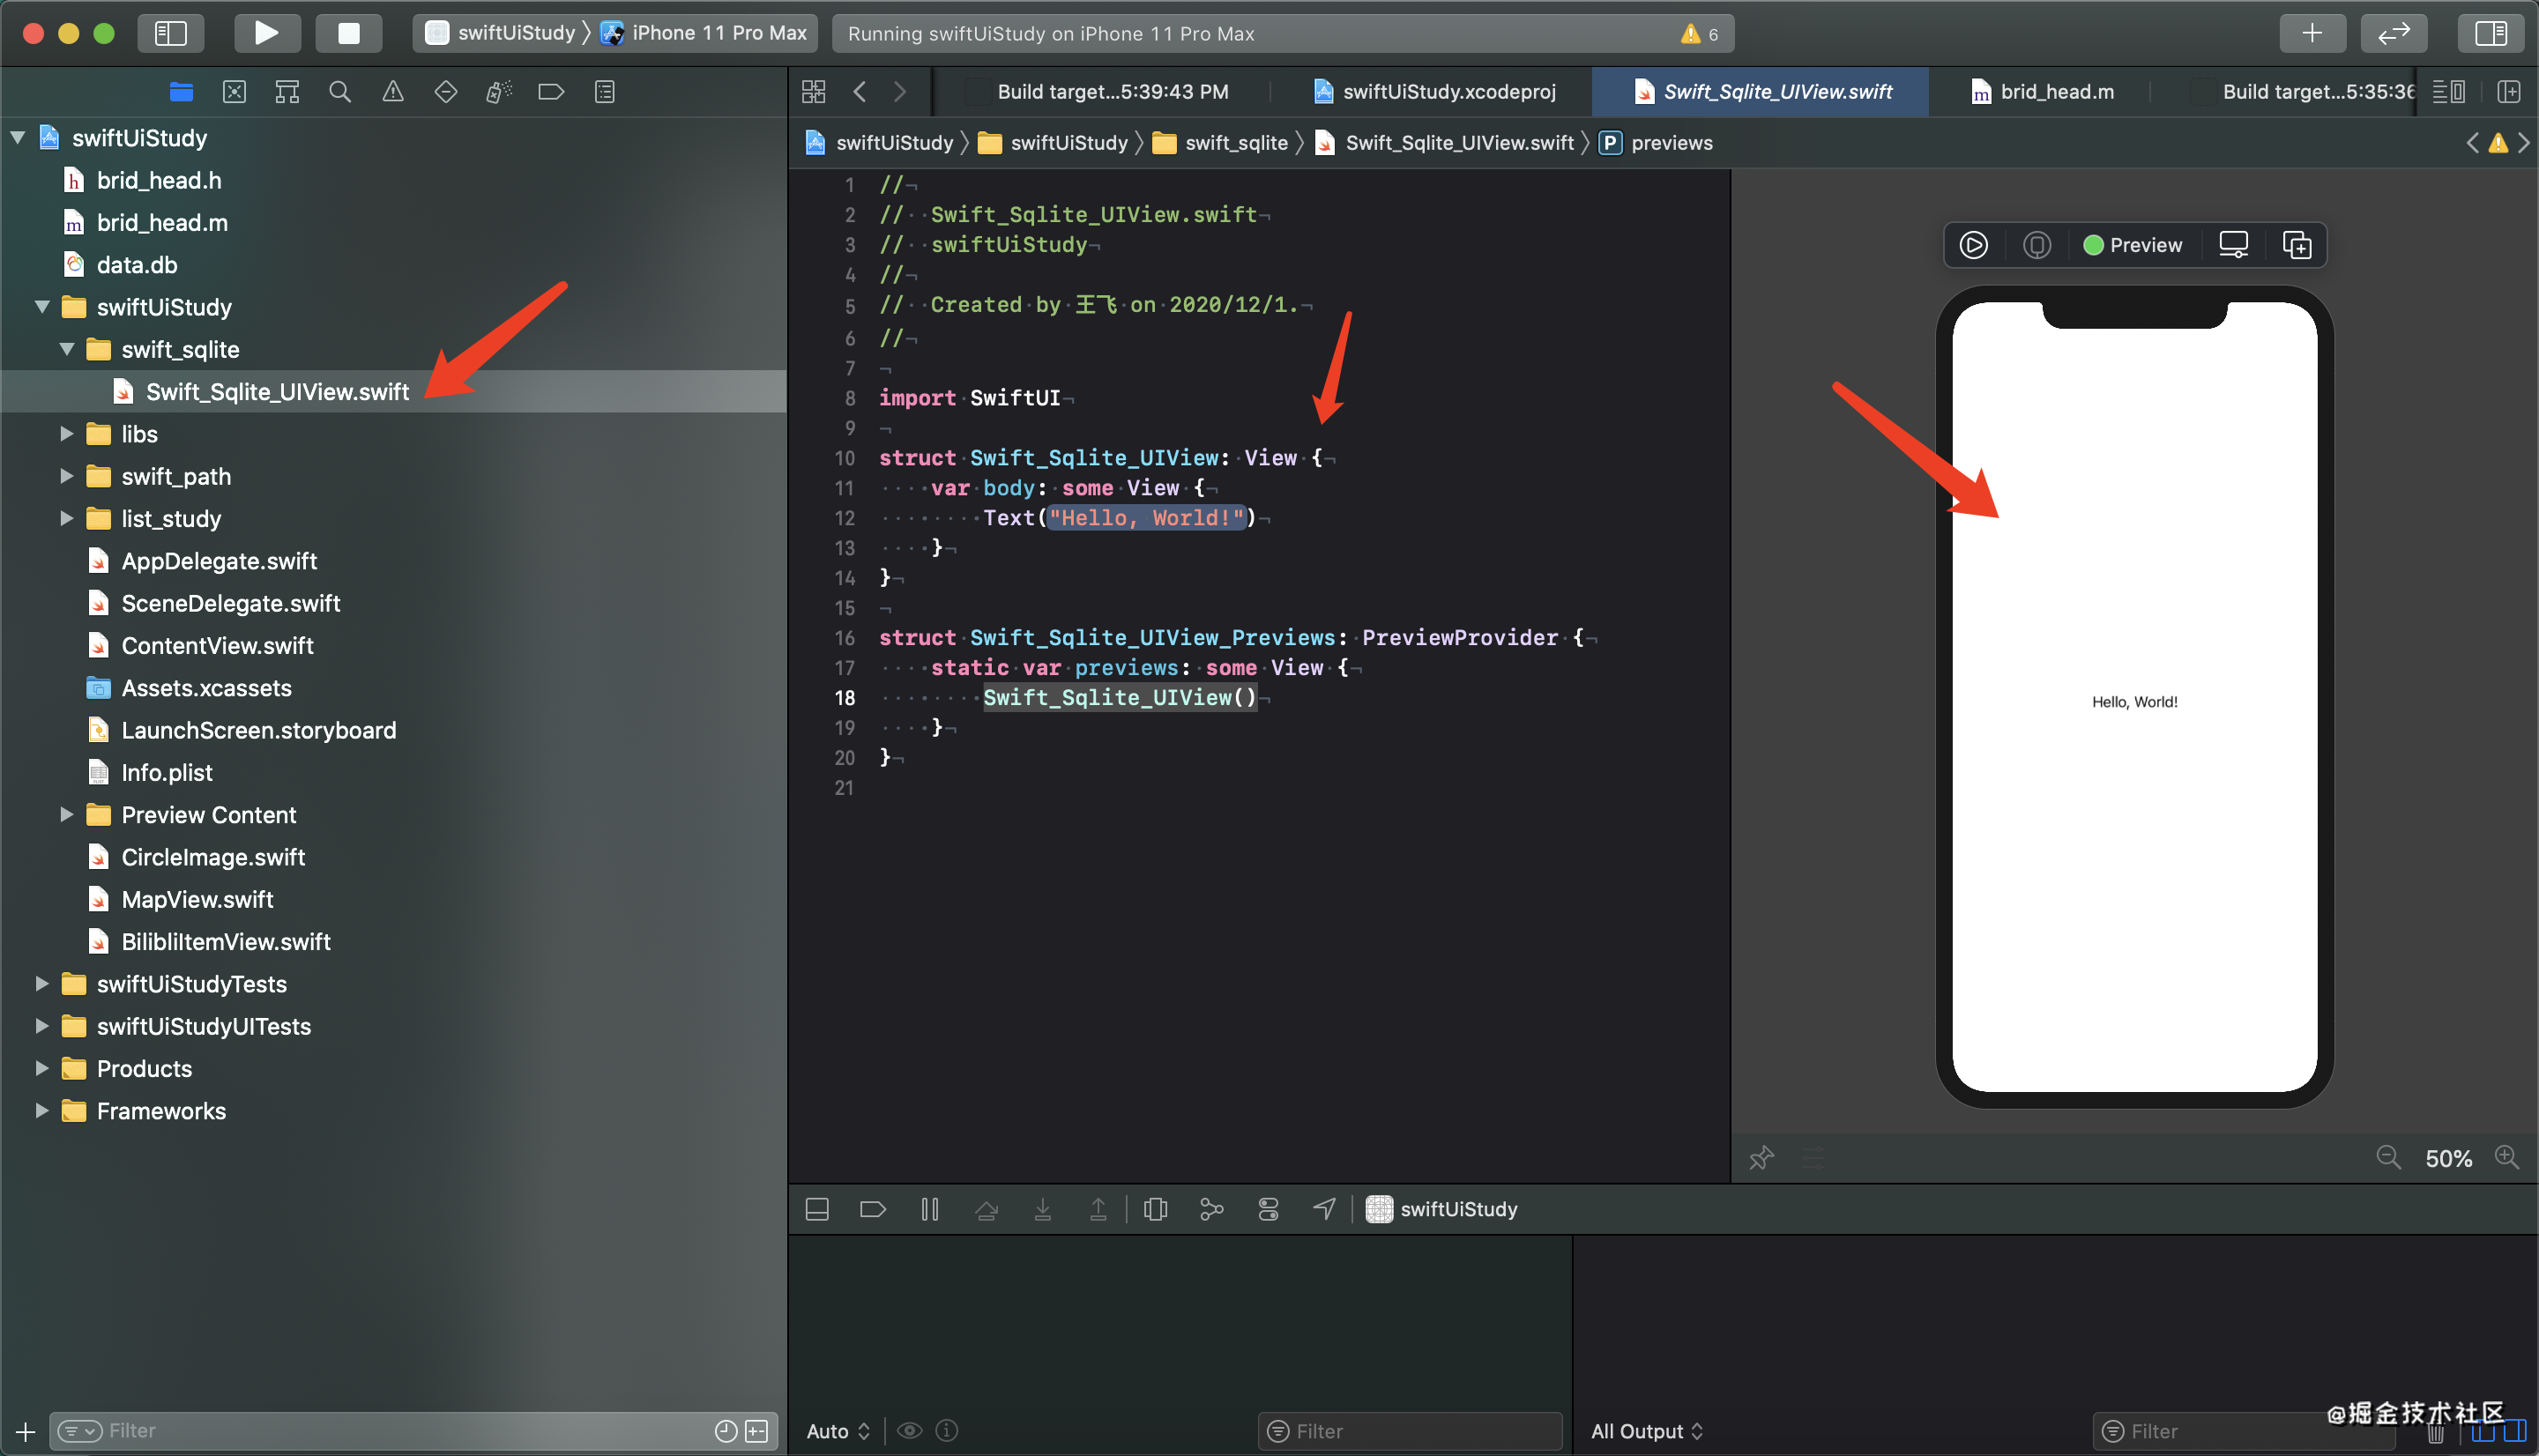Open the Find navigator magnifier icon
Screen dimensions: 2539x1456
click(340, 92)
